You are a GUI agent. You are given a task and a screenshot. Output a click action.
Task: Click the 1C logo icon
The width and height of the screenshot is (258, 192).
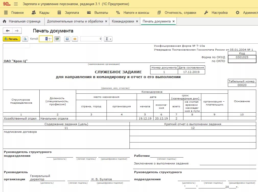(x=7, y=4)
